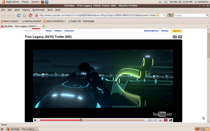Open Help from the top panel question icon

click(x=47, y=2)
